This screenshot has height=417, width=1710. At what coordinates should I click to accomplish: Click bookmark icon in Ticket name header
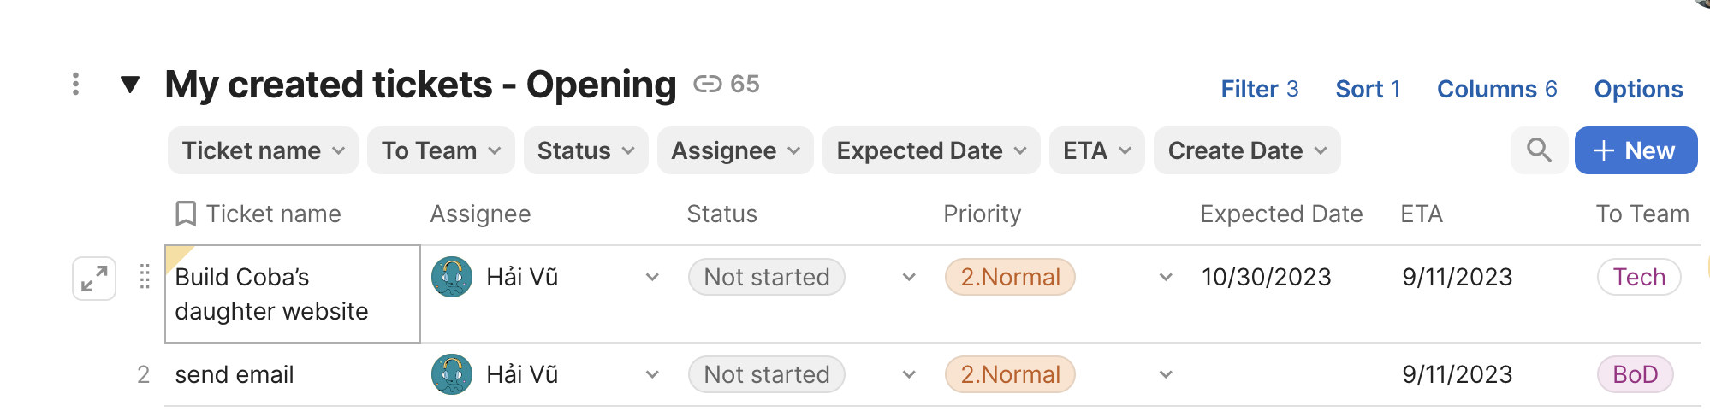pyautogui.click(x=185, y=214)
